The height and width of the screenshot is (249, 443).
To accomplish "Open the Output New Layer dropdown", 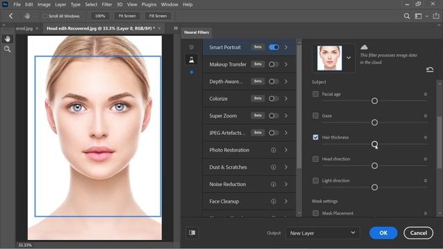I will pyautogui.click(x=323, y=233).
